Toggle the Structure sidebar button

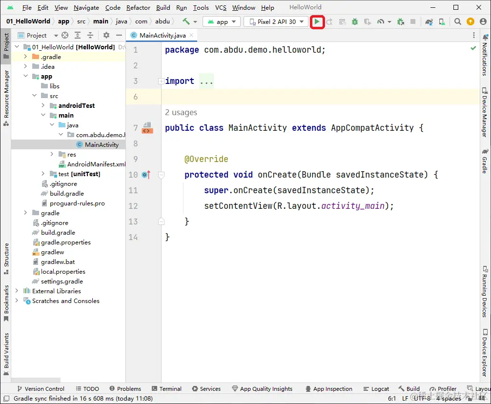[x=6, y=259]
